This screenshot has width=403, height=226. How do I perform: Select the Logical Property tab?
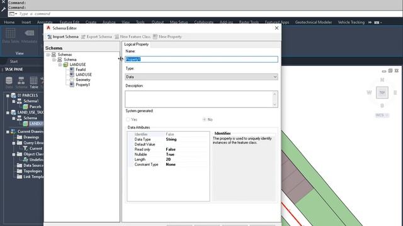(136, 45)
